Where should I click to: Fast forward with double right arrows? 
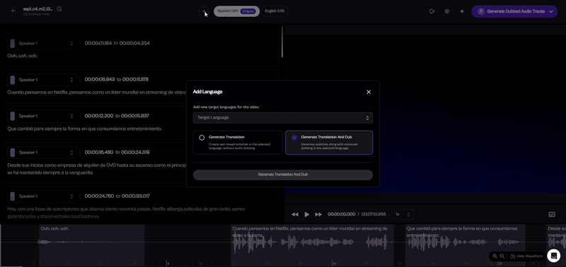[318, 215]
